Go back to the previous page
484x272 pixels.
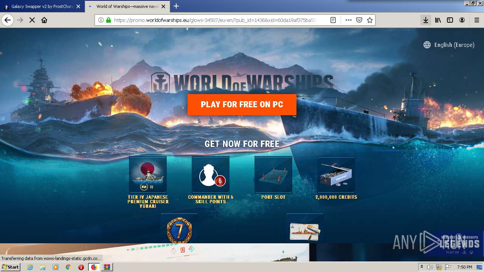8,20
